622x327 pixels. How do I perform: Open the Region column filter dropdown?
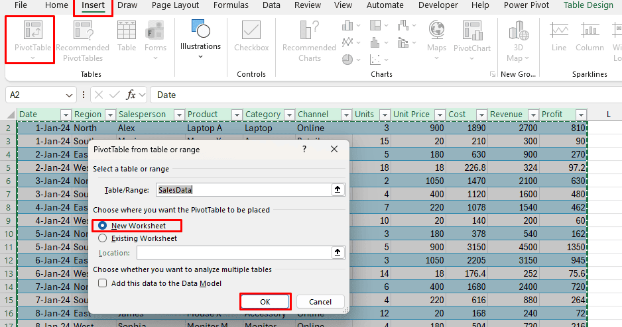pyautogui.click(x=110, y=115)
